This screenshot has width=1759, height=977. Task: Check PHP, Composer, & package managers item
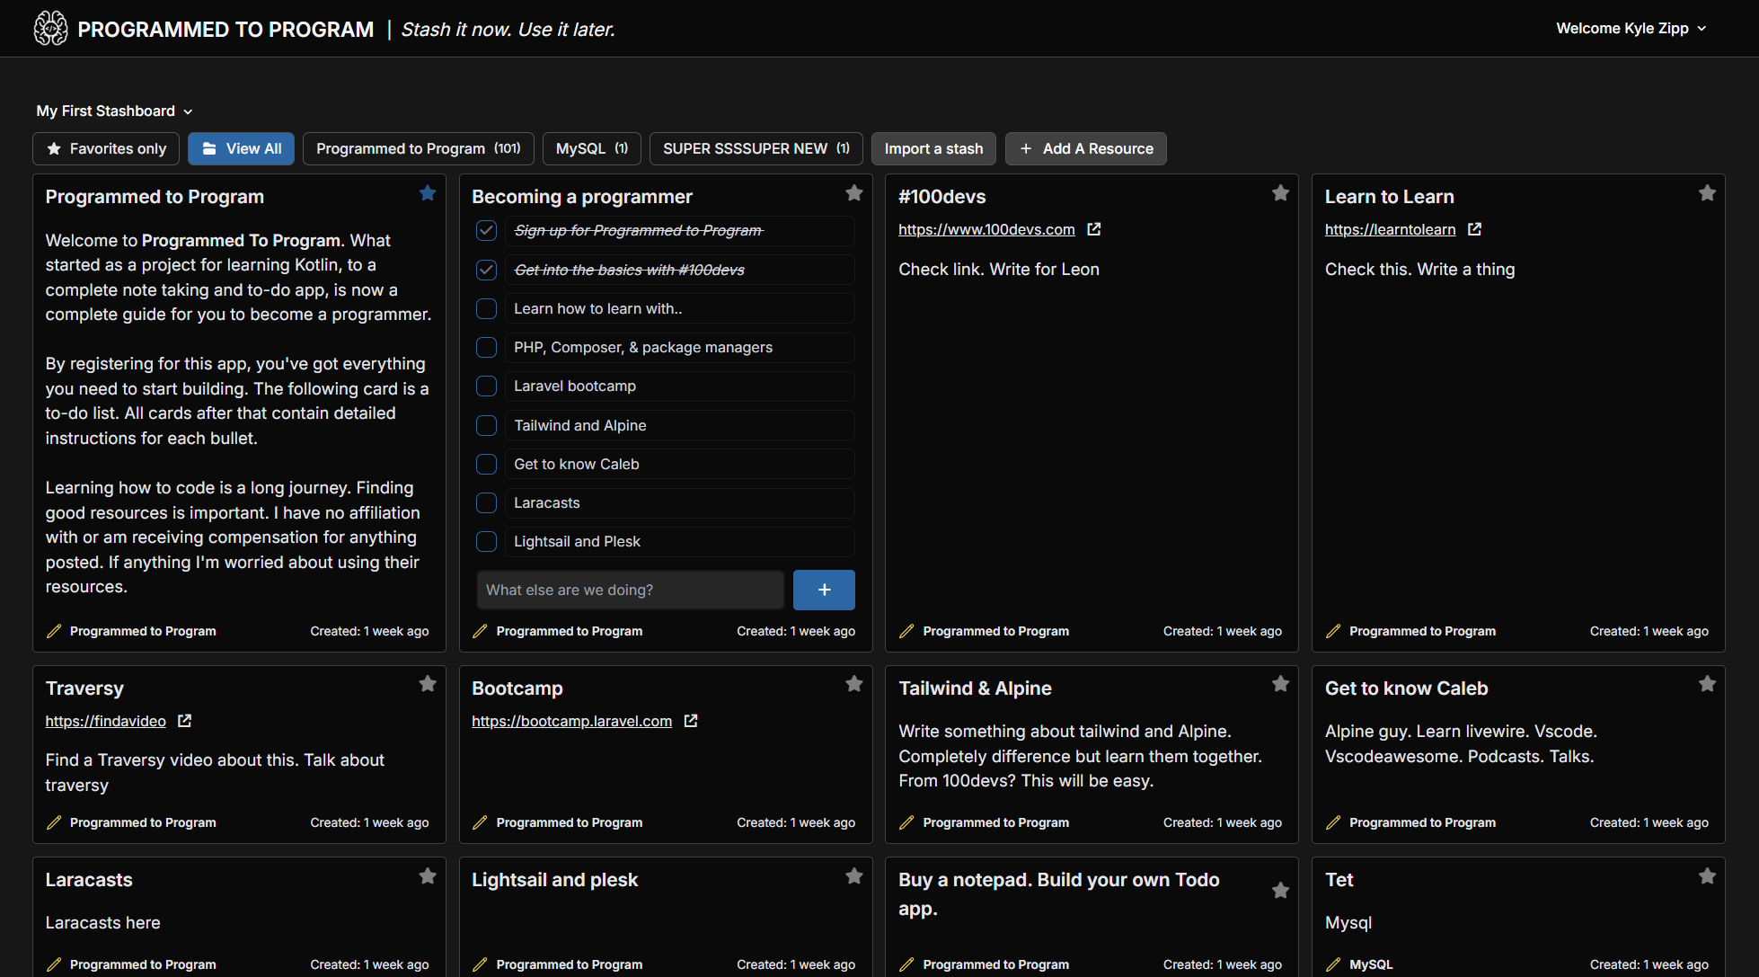tap(486, 347)
